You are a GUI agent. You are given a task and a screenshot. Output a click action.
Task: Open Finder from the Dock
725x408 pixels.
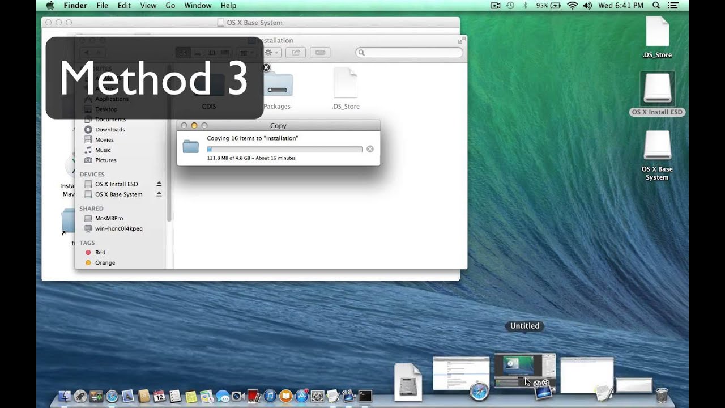tap(65, 396)
